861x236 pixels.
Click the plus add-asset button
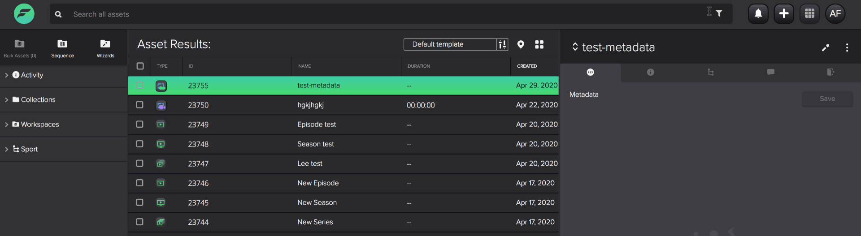784,13
